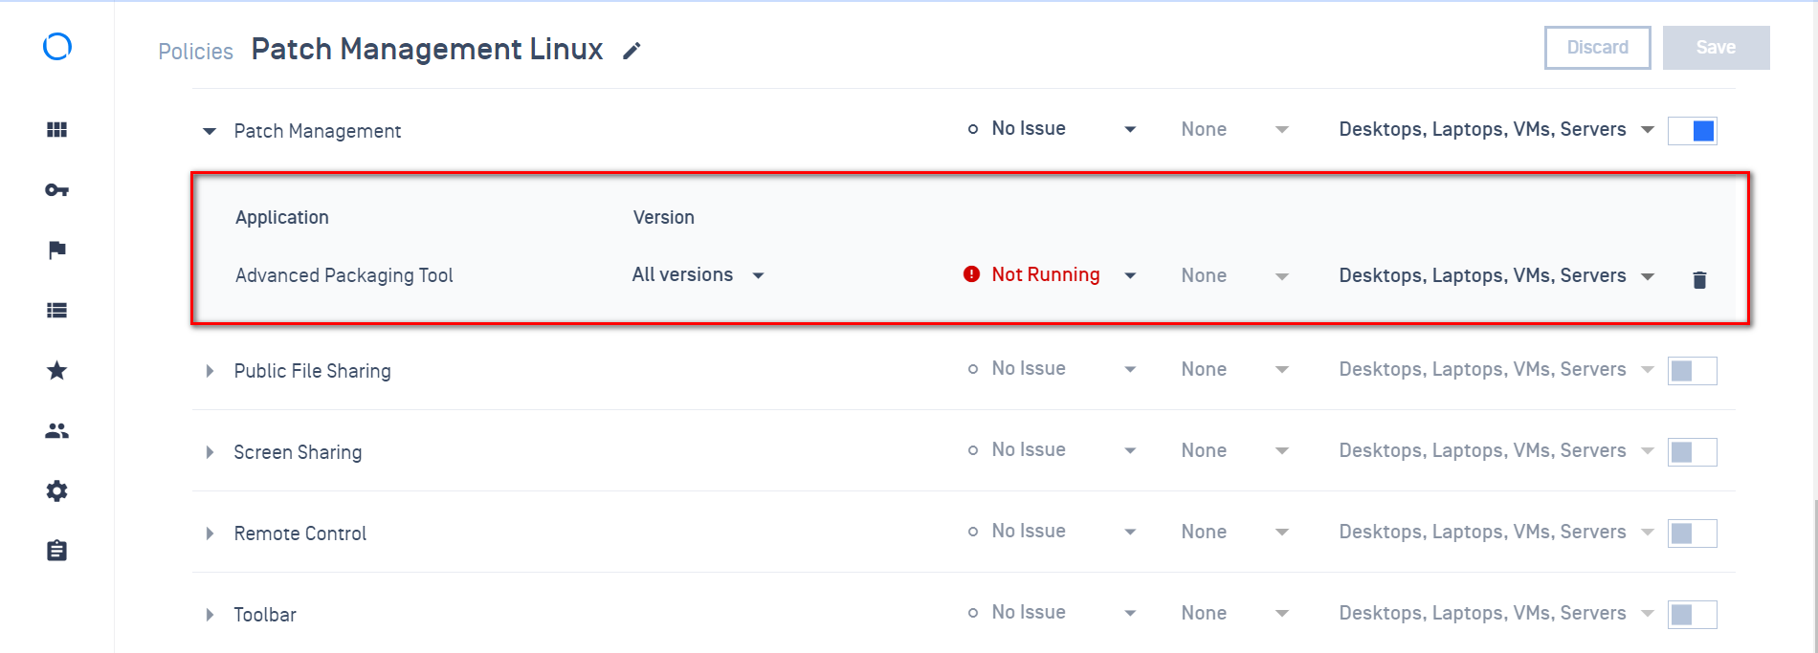
Task: Click the Application column header
Action: pyautogui.click(x=282, y=218)
